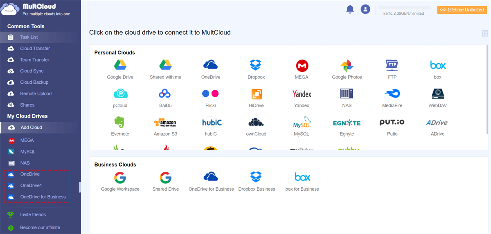
Task: Select Shared Drive business cloud
Action: 165,181
